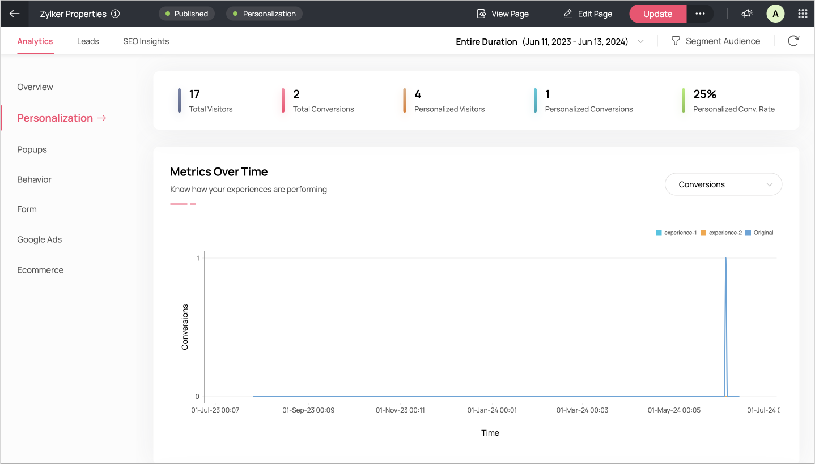Click the Update button
The image size is (815, 464).
coord(657,14)
